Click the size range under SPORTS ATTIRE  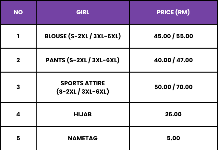click(83, 92)
